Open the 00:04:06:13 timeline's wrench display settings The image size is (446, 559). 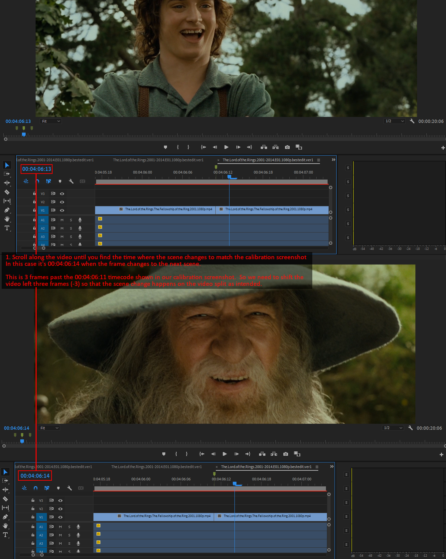[71, 181]
